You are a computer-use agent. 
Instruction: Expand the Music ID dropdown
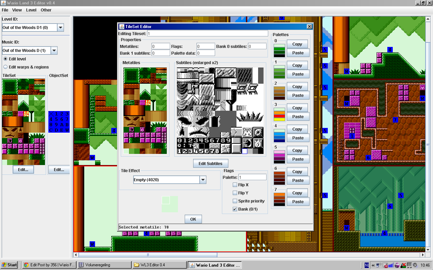pos(54,51)
